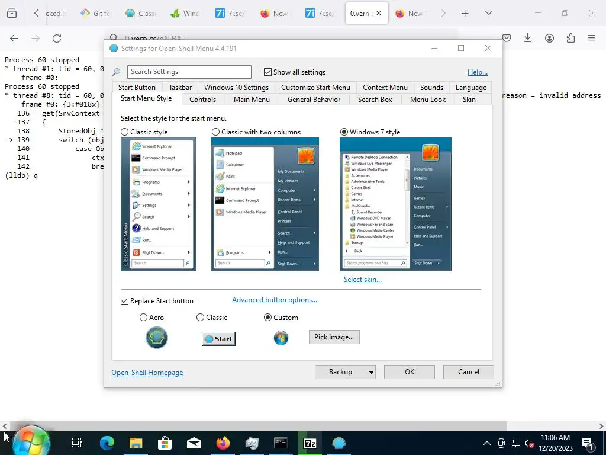Choose the Aero start button radio
Screen dimensions: 606x455
tap(143, 318)
